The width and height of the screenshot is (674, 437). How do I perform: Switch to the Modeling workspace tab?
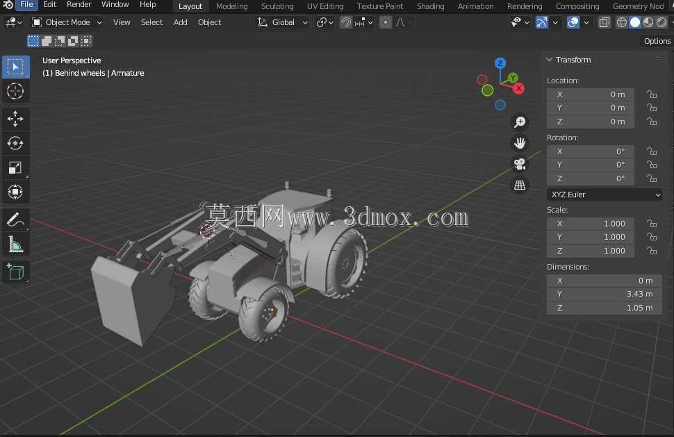(232, 6)
